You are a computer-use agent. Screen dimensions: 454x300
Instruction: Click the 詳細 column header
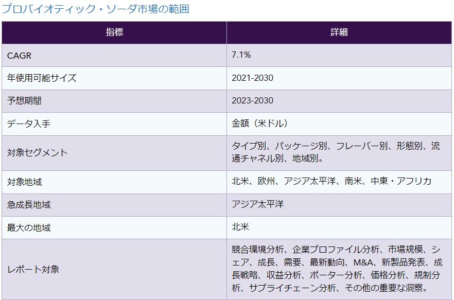[339, 32]
